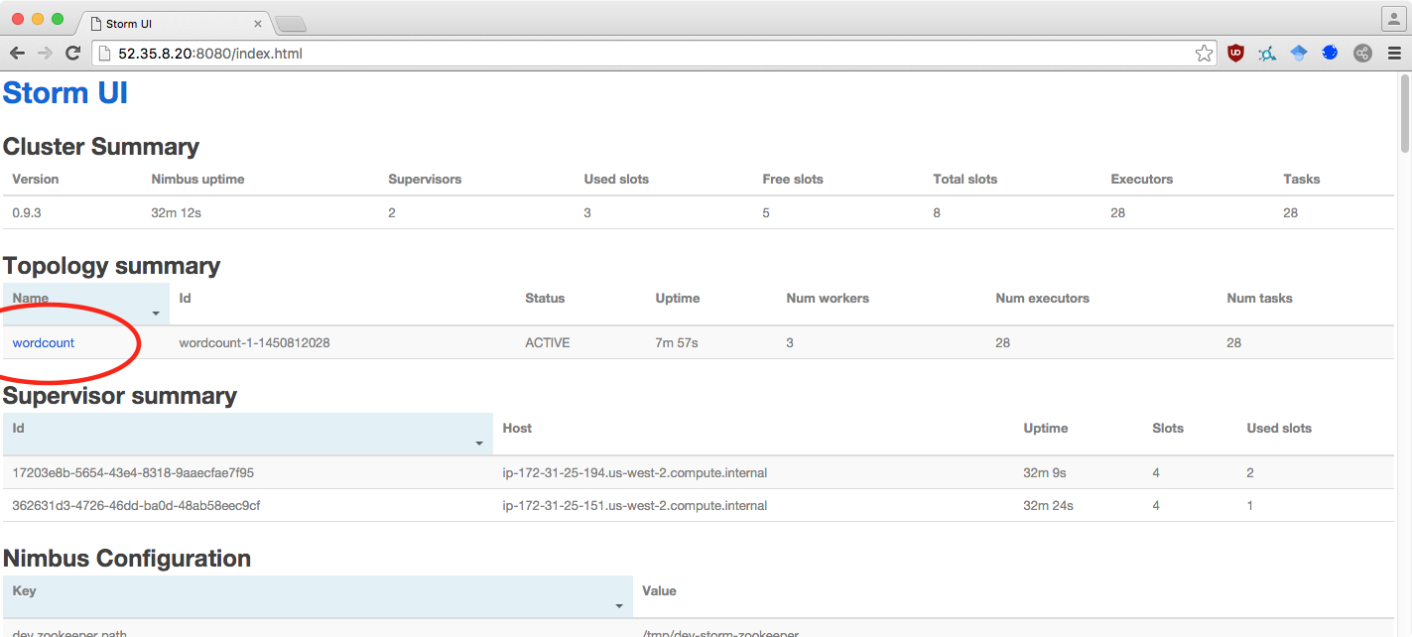Click the Storm UI heading link
Image resolution: width=1412 pixels, height=637 pixels.
(x=64, y=92)
